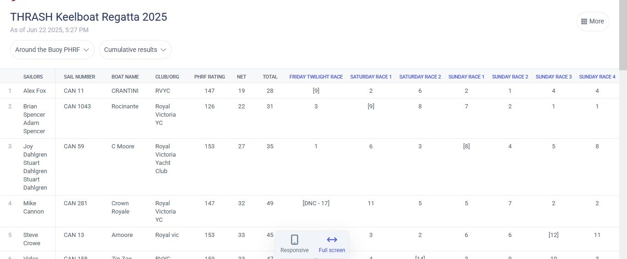Open Saturday Race 1 results
627x259 pixels.
pyautogui.click(x=371, y=77)
